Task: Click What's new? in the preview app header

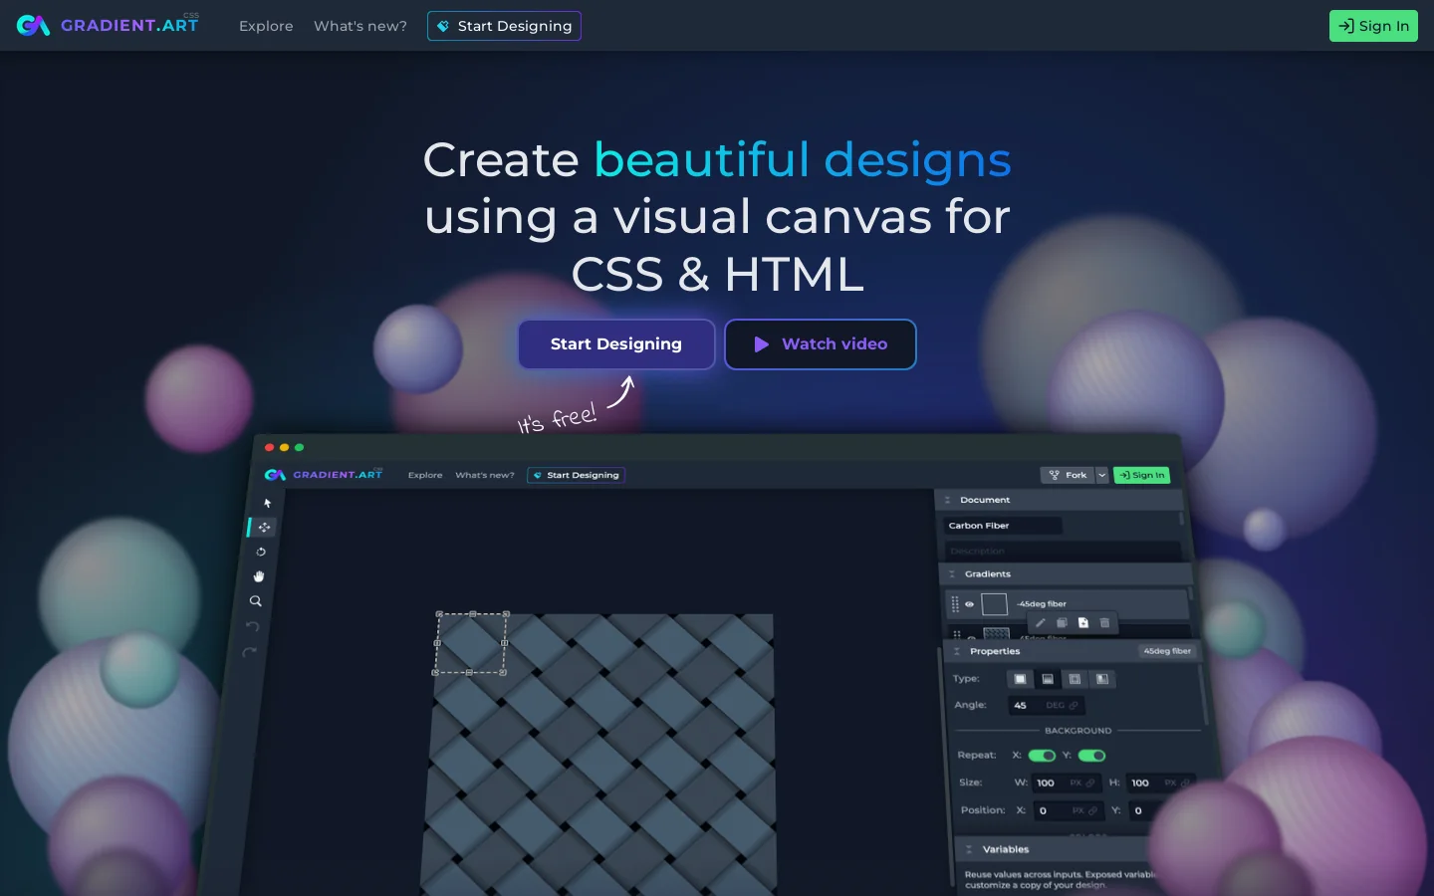Action: pyautogui.click(x=485, y=475)
